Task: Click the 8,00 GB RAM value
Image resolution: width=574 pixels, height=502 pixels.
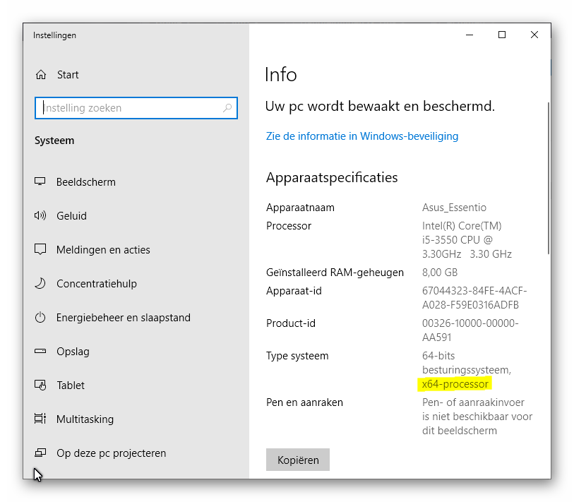Action: coord(440,273)
